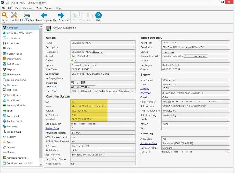Screen dimensions: 235x173
Task: Open the Options menu
Action: [x=49, y=8]
